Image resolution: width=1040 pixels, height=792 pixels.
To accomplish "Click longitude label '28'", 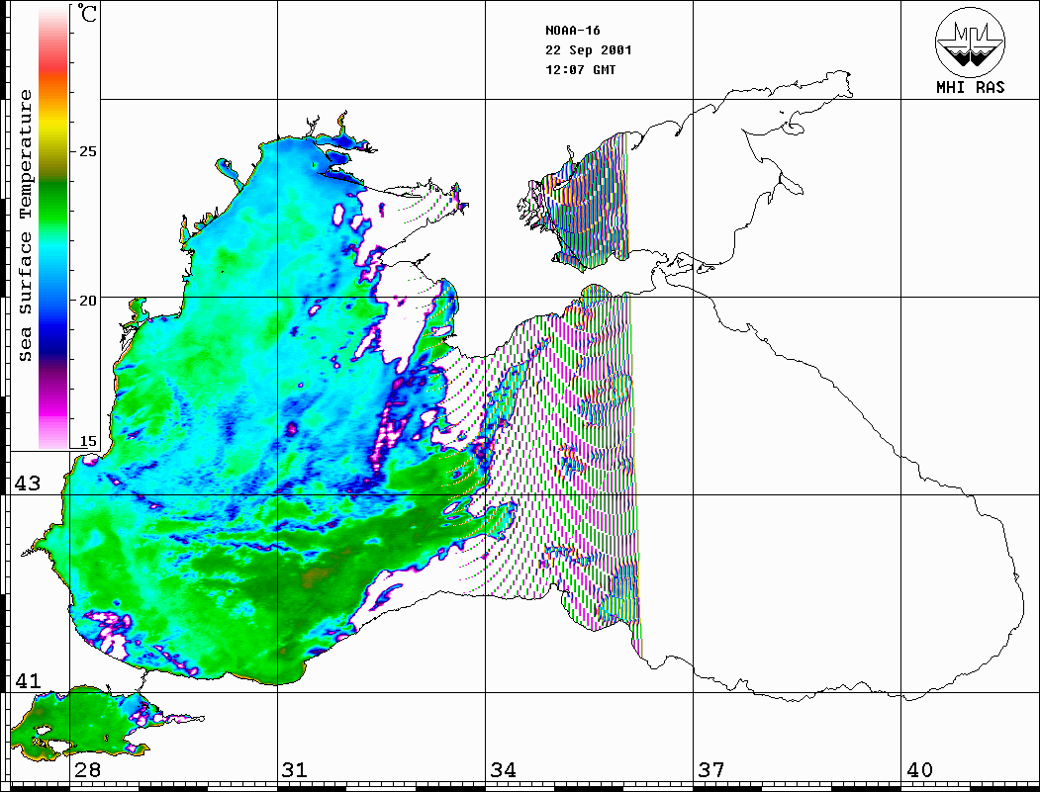I will coord(87,769).
